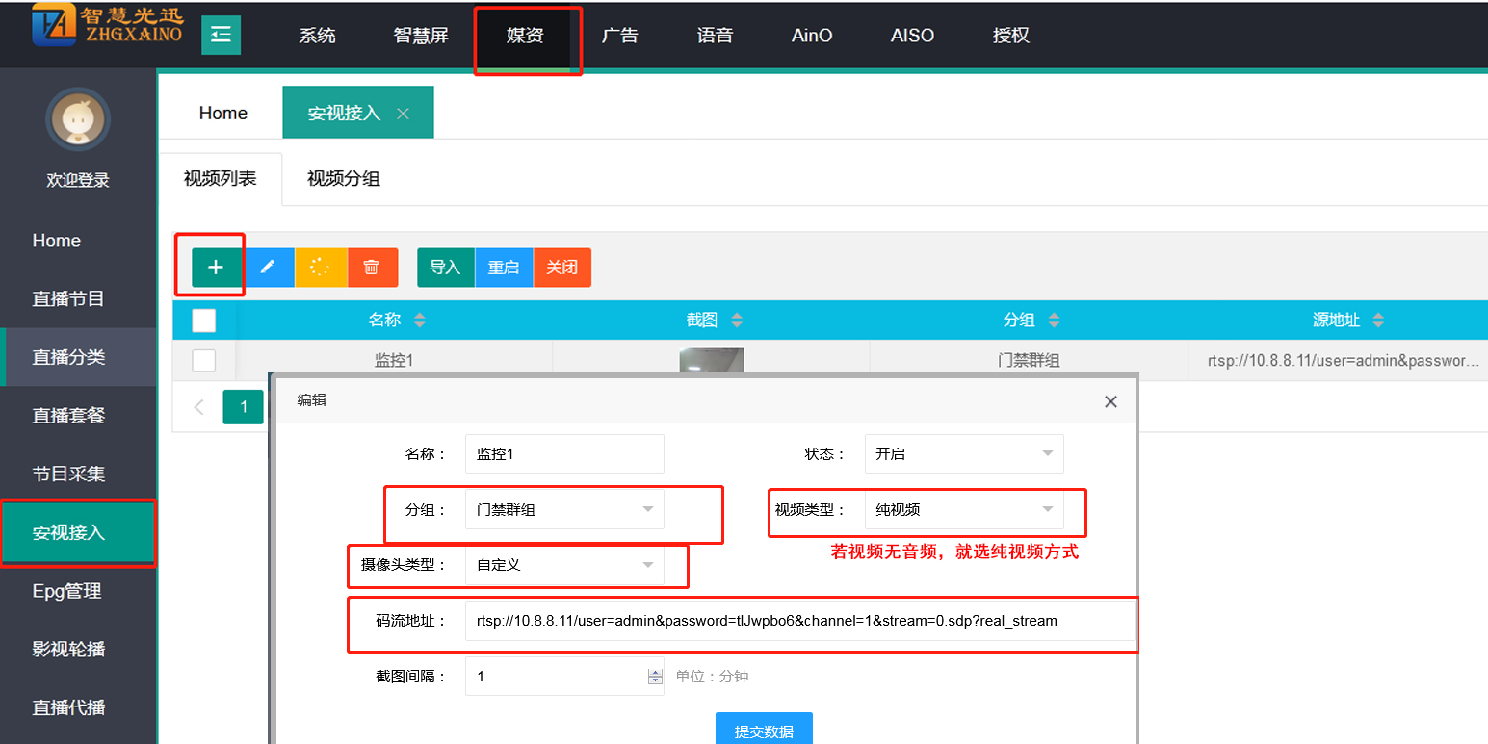Click the green add (+) video button
This screenshot has width=1488, height=744.
(x=216, y=268)
